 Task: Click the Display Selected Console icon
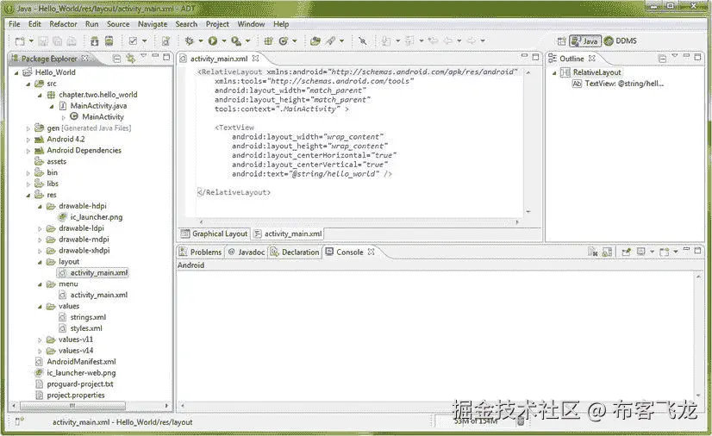[641, 252]
